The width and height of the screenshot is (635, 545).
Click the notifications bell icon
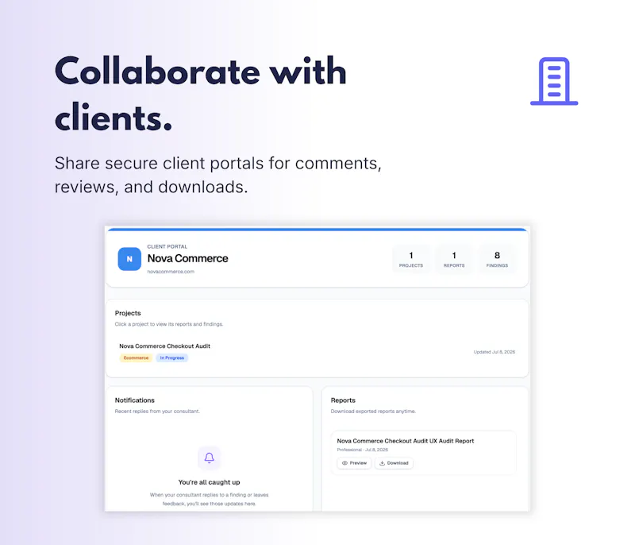[209, 458]
